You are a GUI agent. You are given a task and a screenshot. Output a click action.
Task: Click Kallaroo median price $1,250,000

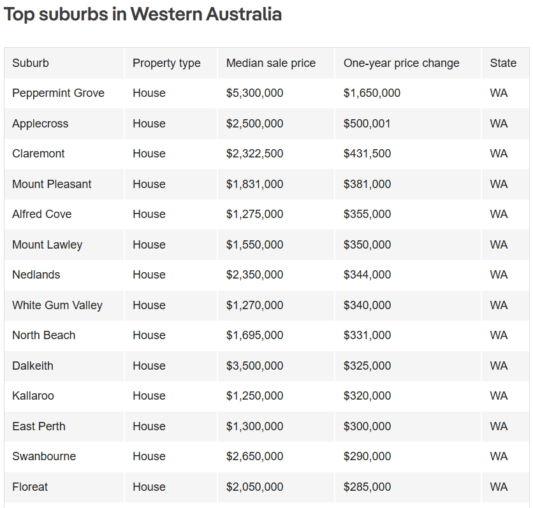coord(254,396)
